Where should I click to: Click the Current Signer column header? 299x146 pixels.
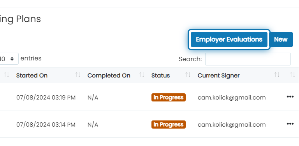[218, 76]
